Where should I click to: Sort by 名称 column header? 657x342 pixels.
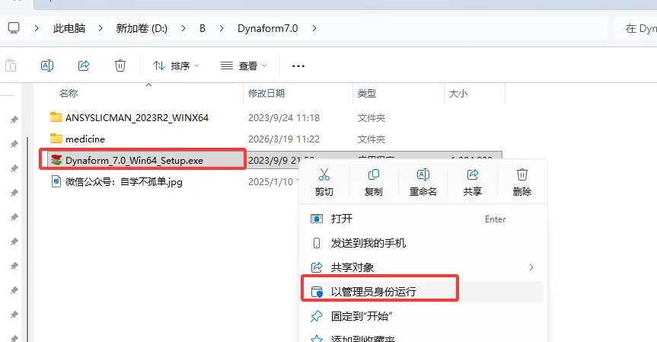pyautogui.click(x=69, y=93)
